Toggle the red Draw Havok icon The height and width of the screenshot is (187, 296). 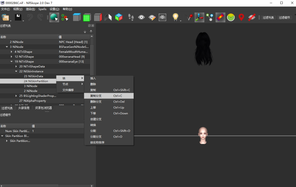[220, 17]
